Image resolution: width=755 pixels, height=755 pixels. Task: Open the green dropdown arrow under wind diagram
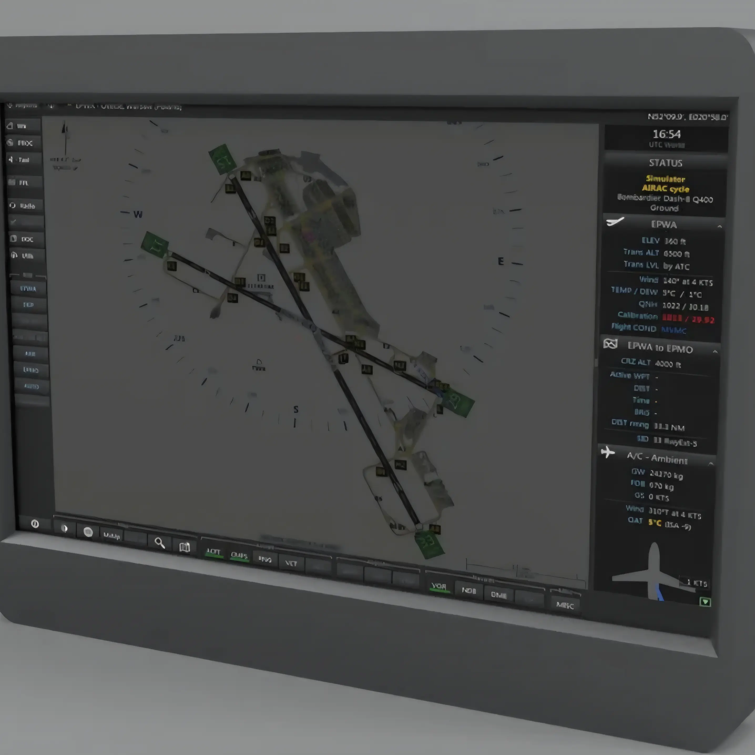tap(705, 602)
